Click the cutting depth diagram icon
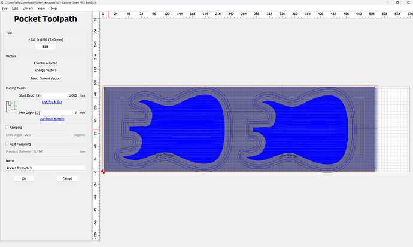 pos(11,107)
